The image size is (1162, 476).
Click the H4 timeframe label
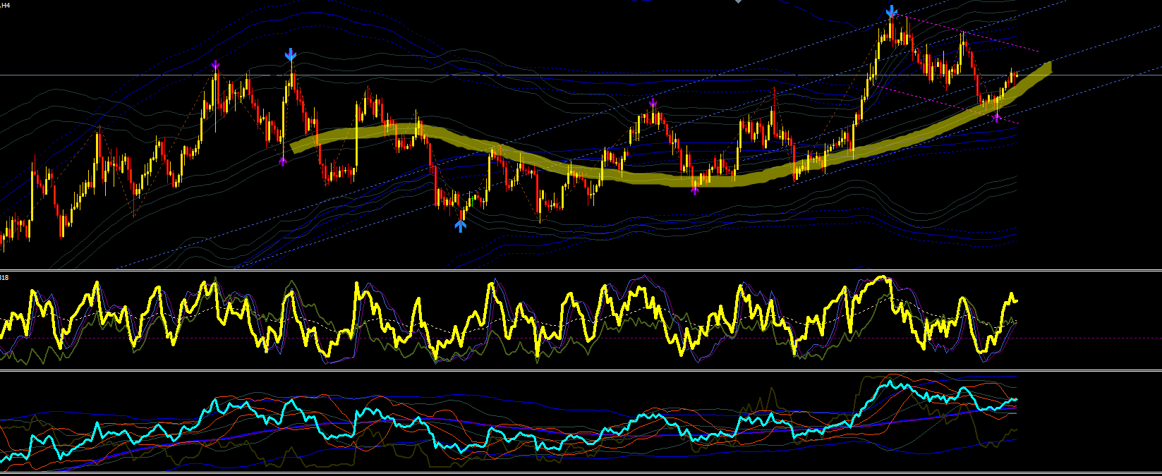tap(5, 5)
